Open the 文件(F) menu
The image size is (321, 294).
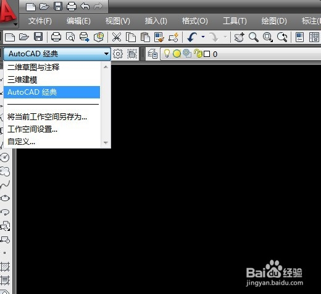pyautogui.click(x=40, y=21)
